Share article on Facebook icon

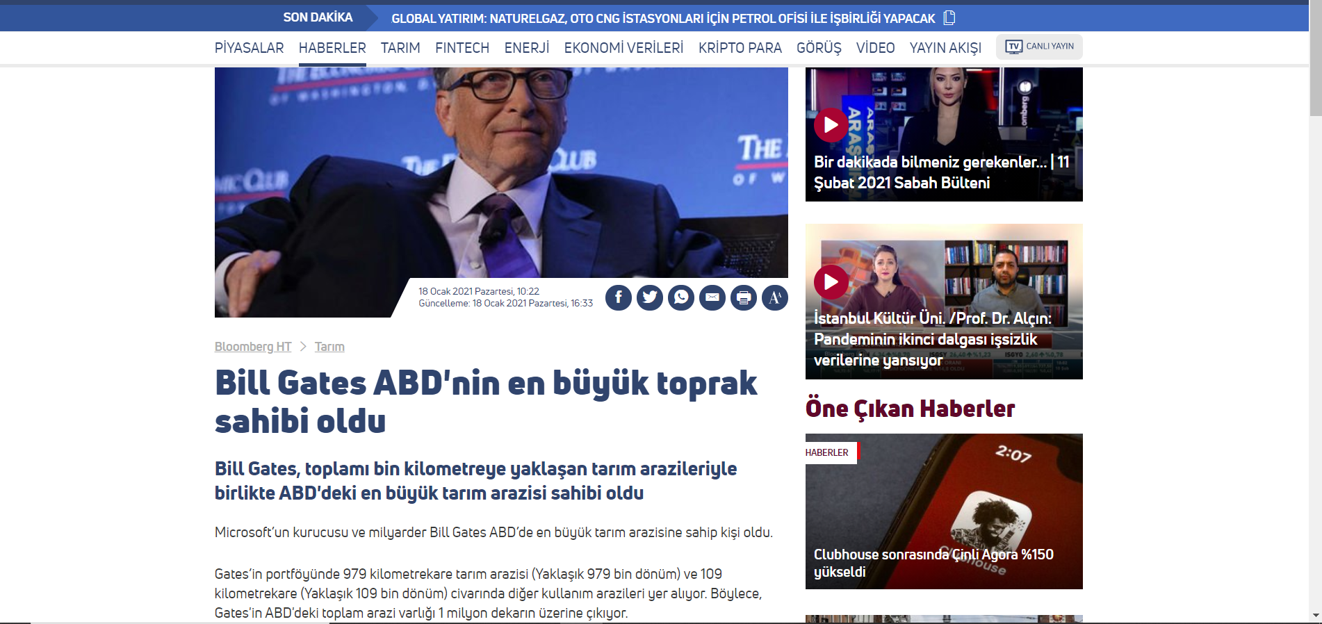pyautogui.click(x=619, y=298)
